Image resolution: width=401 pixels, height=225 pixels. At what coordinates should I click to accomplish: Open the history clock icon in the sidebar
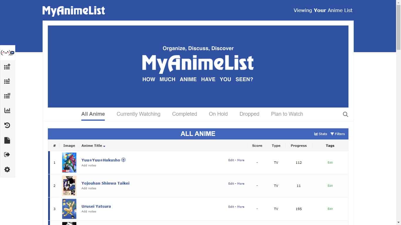(x=7, y=125)
